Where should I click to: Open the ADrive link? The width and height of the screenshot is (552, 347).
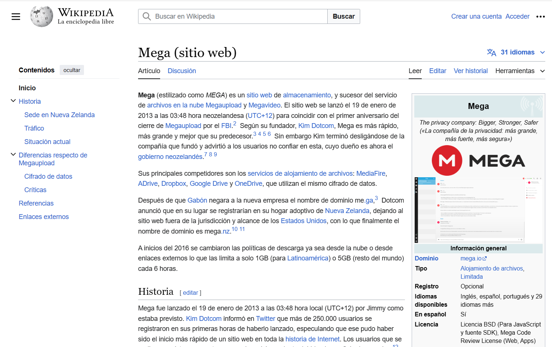pos(148,184)
